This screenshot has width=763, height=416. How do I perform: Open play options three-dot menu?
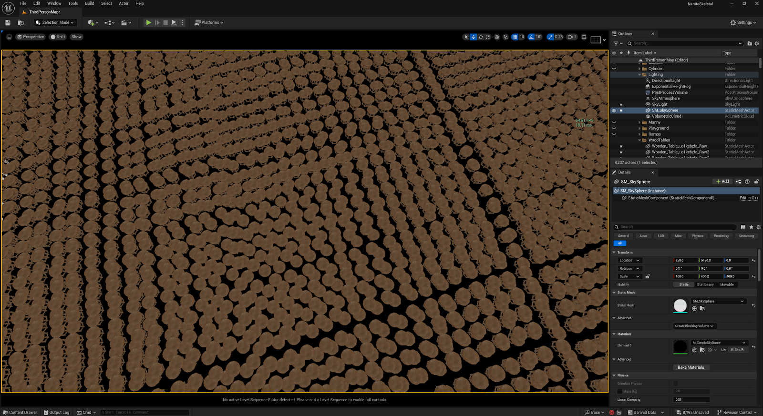coord(182,22)
